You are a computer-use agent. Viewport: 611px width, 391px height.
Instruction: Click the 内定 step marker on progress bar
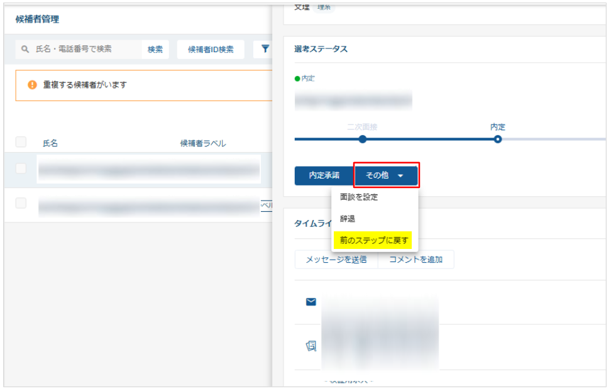(498, 139)
